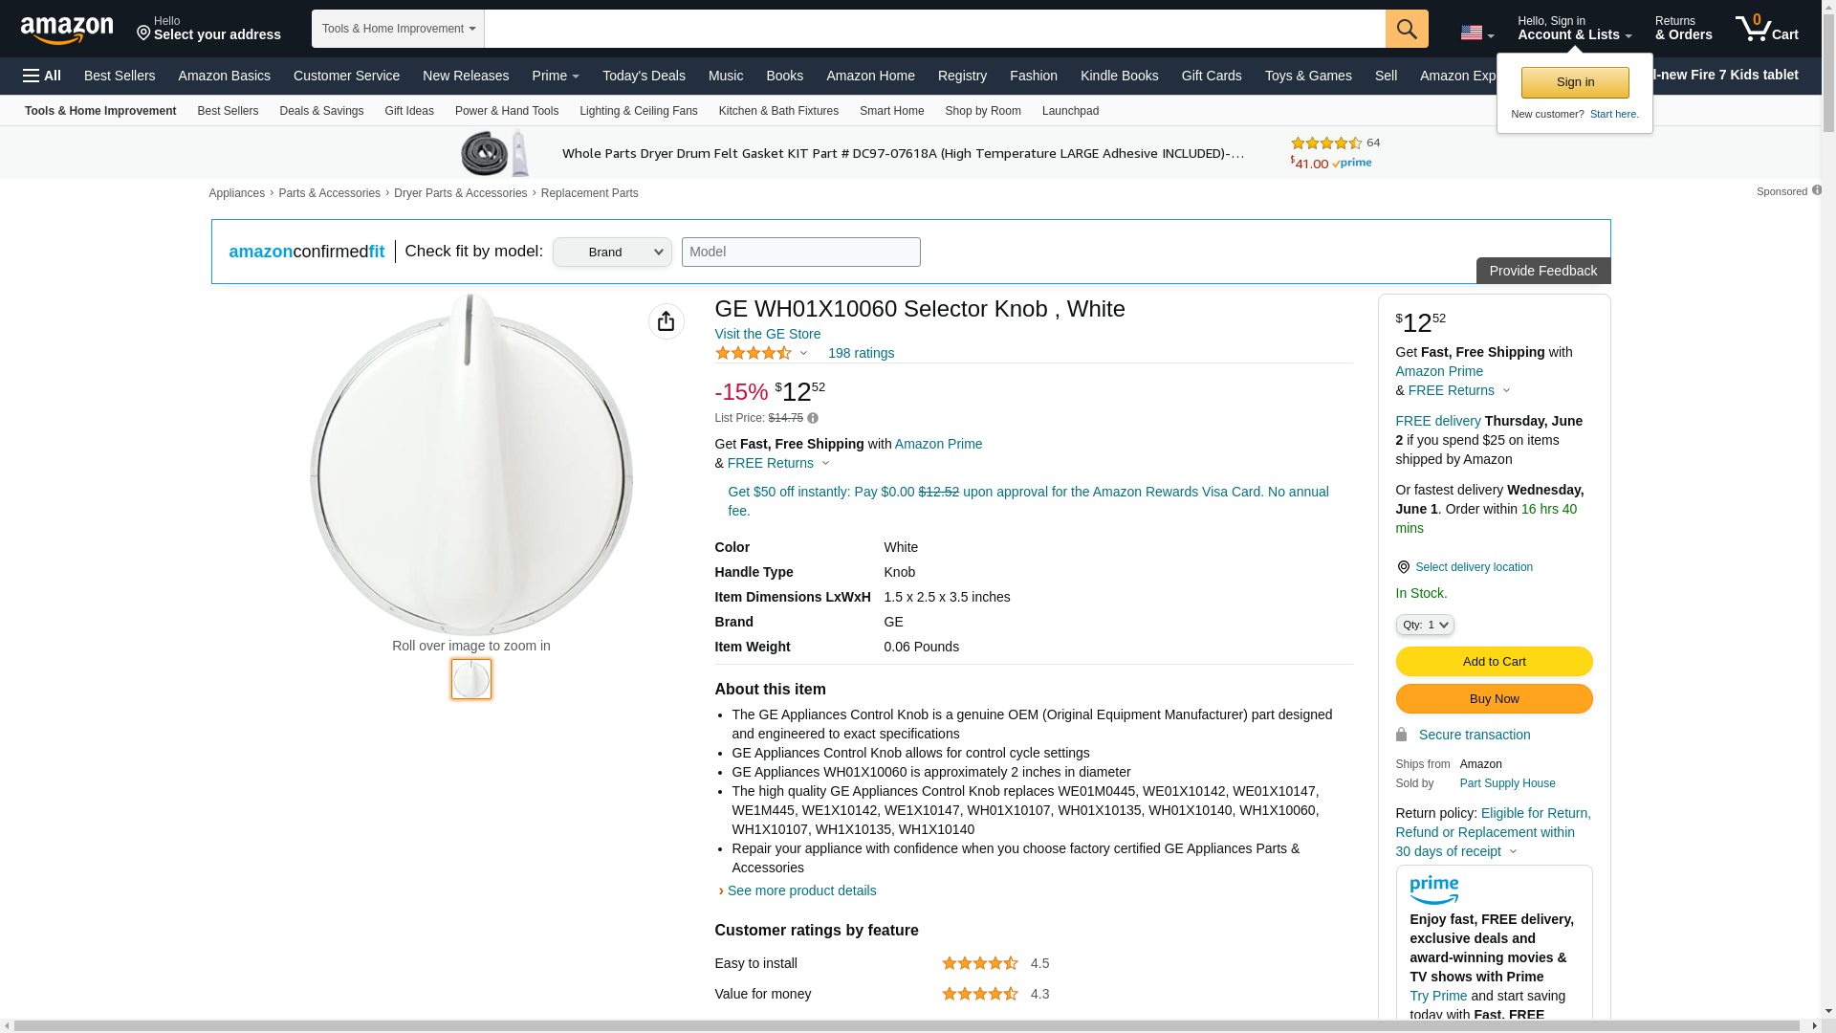Viewport: 1836px width, 1033px height.
Task: Click the share icon beside product image
Action: [x=667, y=321]
